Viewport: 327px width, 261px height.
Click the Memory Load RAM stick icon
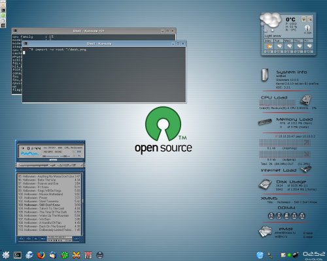265,122
